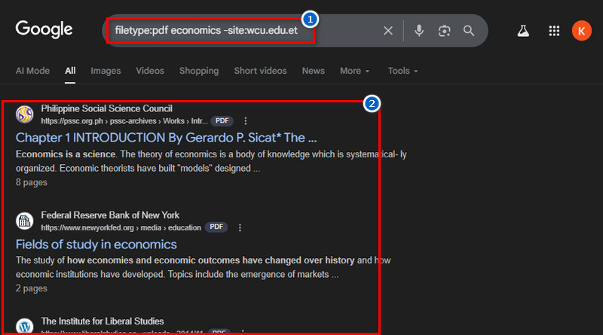
Task: Open search by image (Lens)
Action: coord(445,31)
